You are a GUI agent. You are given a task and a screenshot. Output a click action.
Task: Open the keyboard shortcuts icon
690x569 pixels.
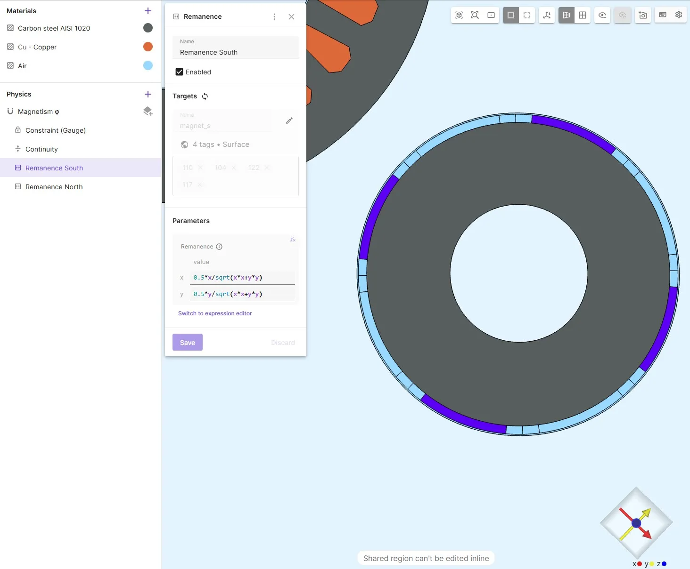(x=663, y=15)
